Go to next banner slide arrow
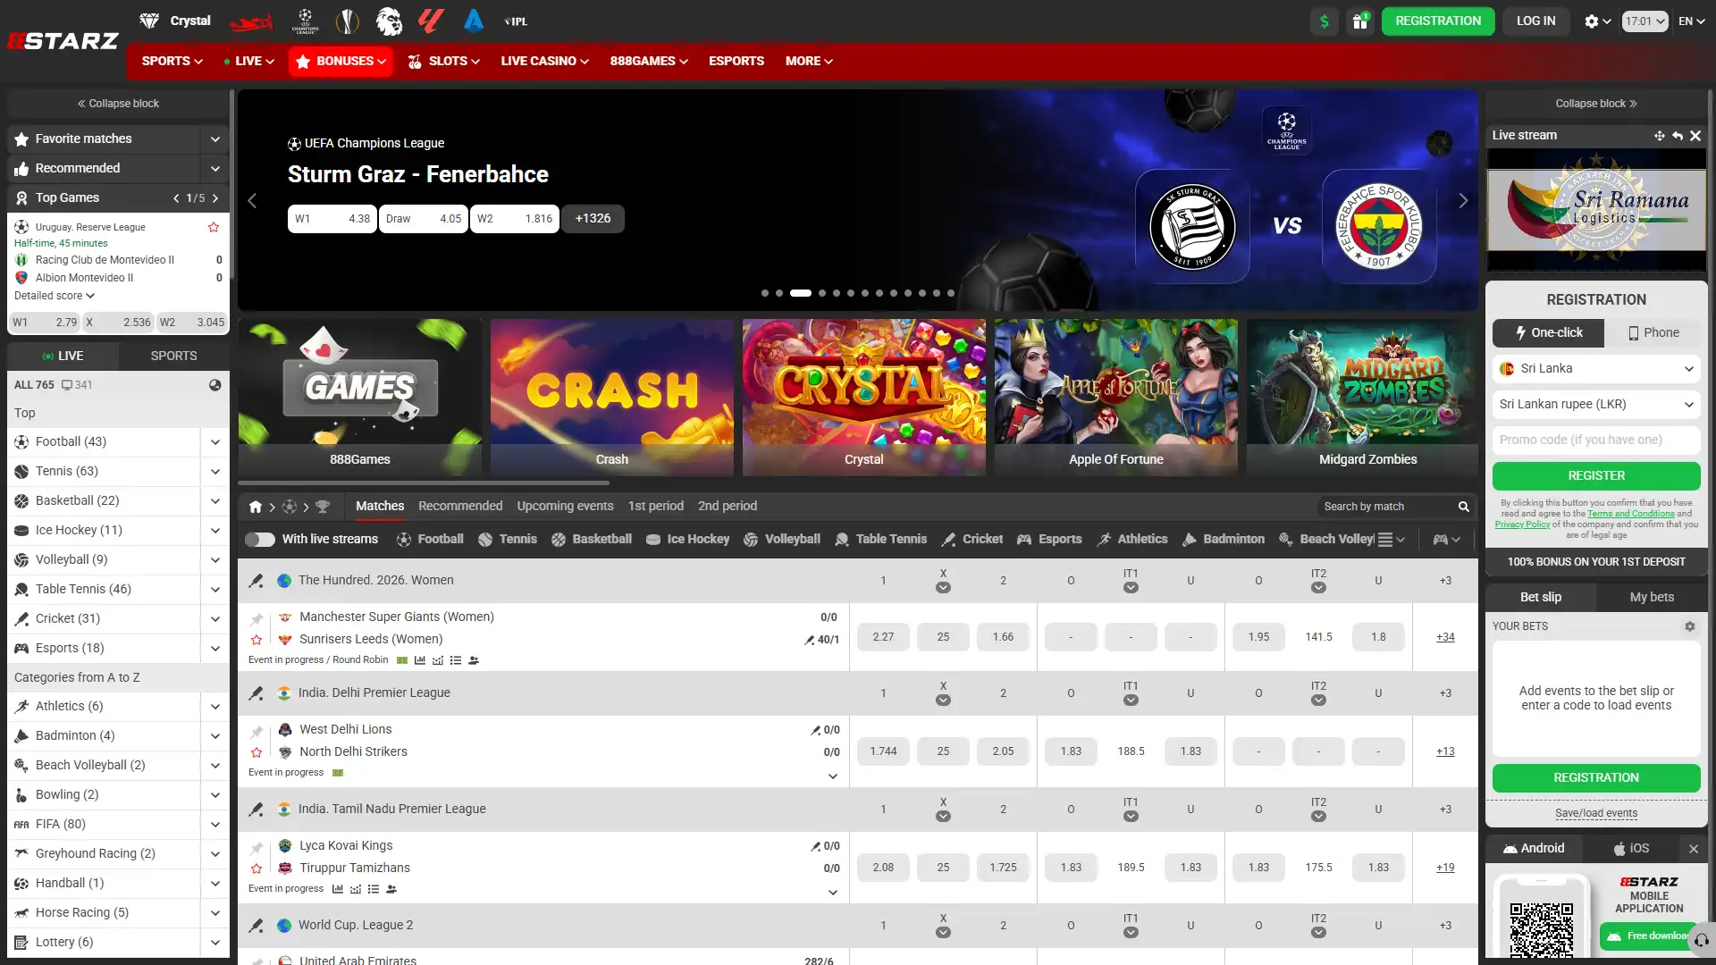Viewport: 1716px width, 965px height. tap(1463, 201)
